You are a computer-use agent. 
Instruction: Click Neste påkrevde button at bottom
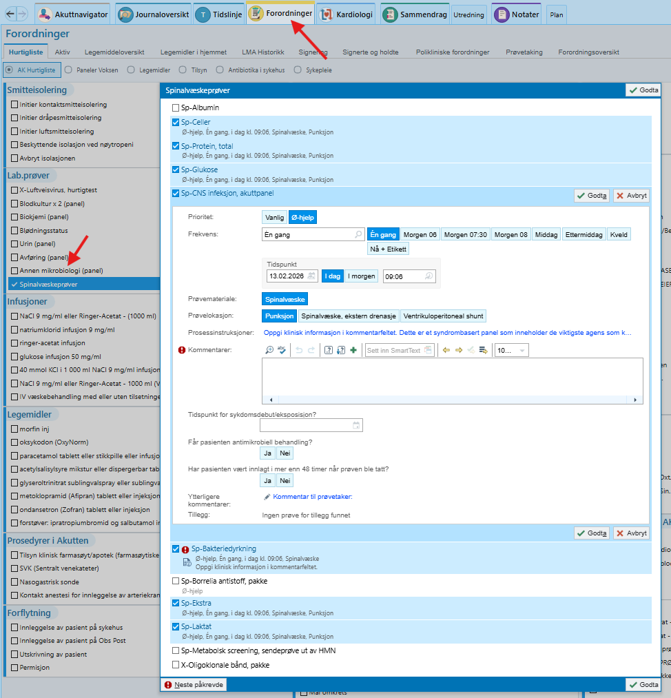point(193,685)
